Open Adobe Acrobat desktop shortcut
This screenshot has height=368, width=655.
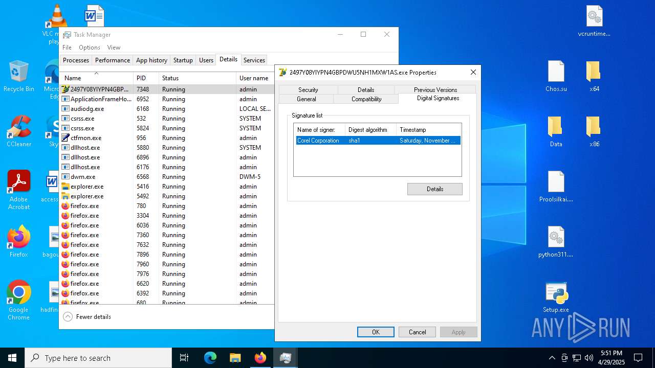19,190
